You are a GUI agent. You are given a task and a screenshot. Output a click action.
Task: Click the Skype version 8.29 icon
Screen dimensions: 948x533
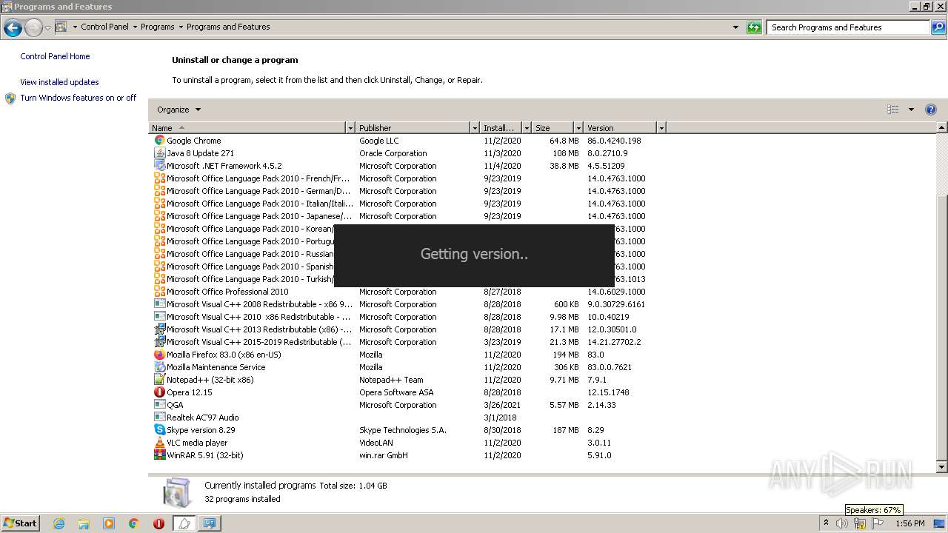(x=159, y=430)
